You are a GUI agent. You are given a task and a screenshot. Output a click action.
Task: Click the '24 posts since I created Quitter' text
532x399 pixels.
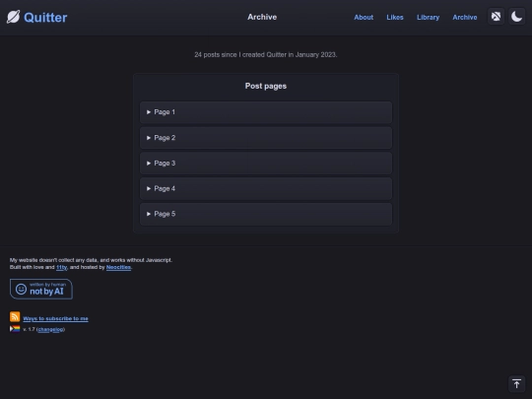[266, 54]
